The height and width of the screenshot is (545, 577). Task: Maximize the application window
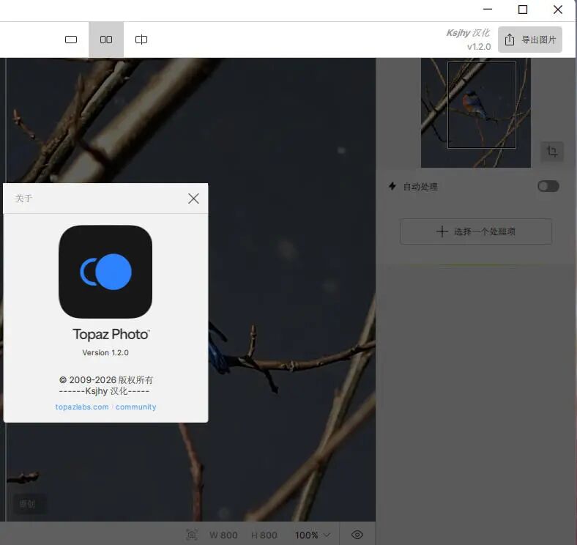click(x=523, y=10)
